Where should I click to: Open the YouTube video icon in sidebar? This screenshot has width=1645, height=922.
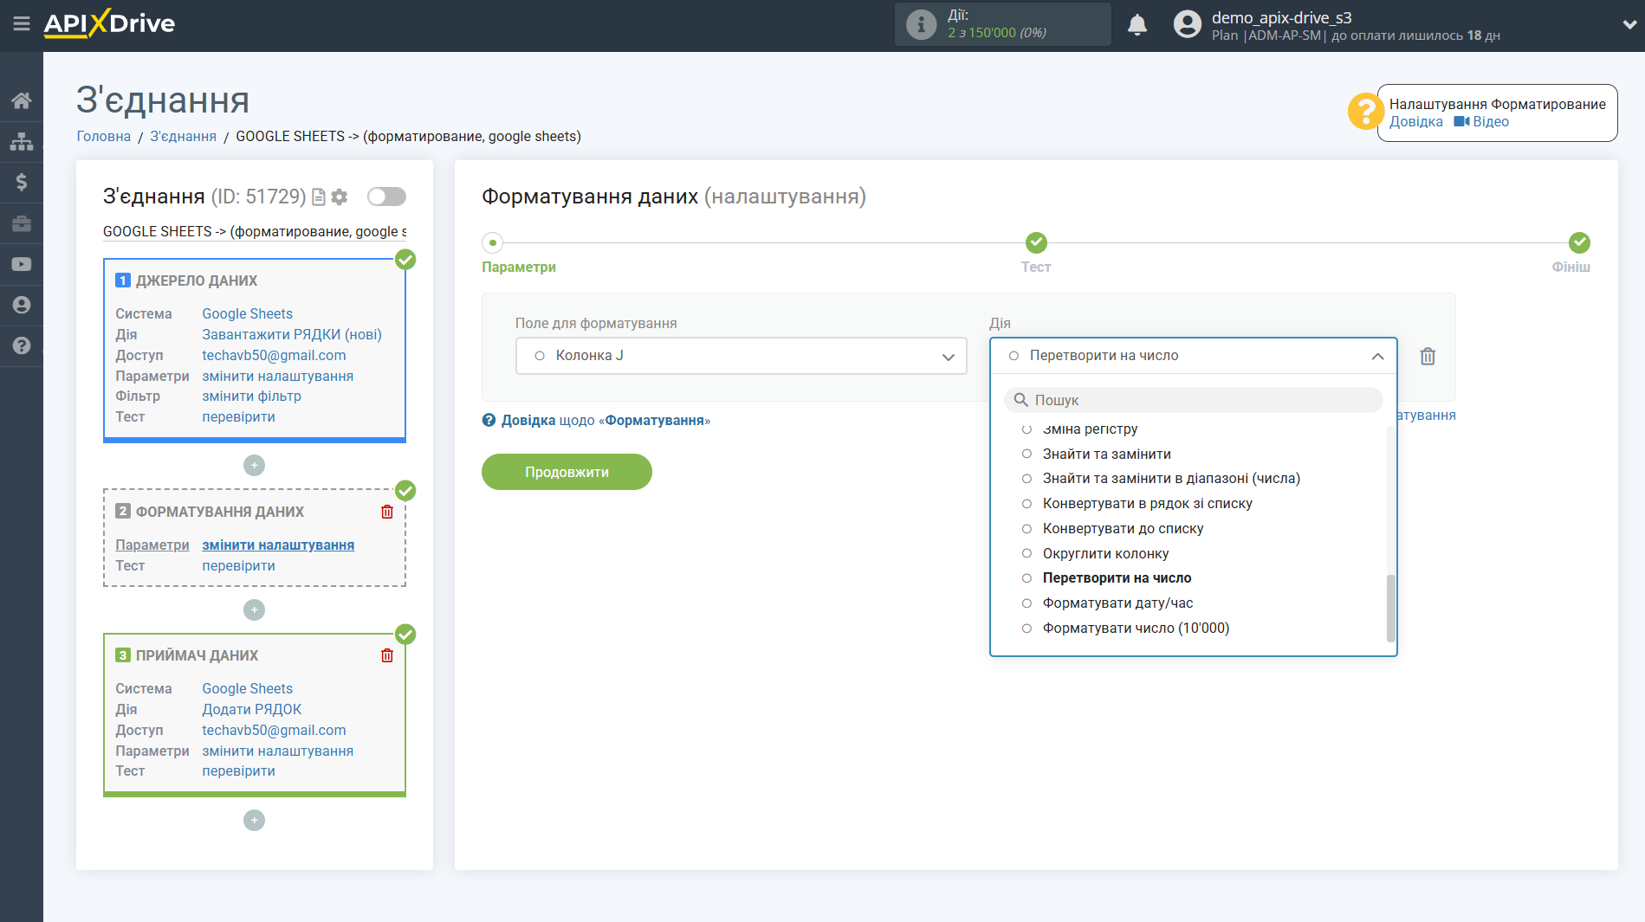pos(22,264)
